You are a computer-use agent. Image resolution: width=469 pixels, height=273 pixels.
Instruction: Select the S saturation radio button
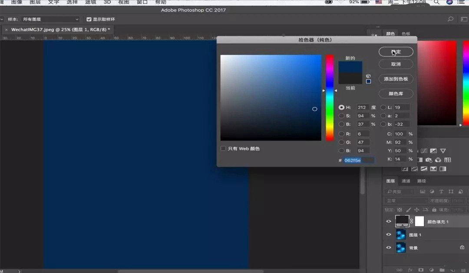coord(341,115)
